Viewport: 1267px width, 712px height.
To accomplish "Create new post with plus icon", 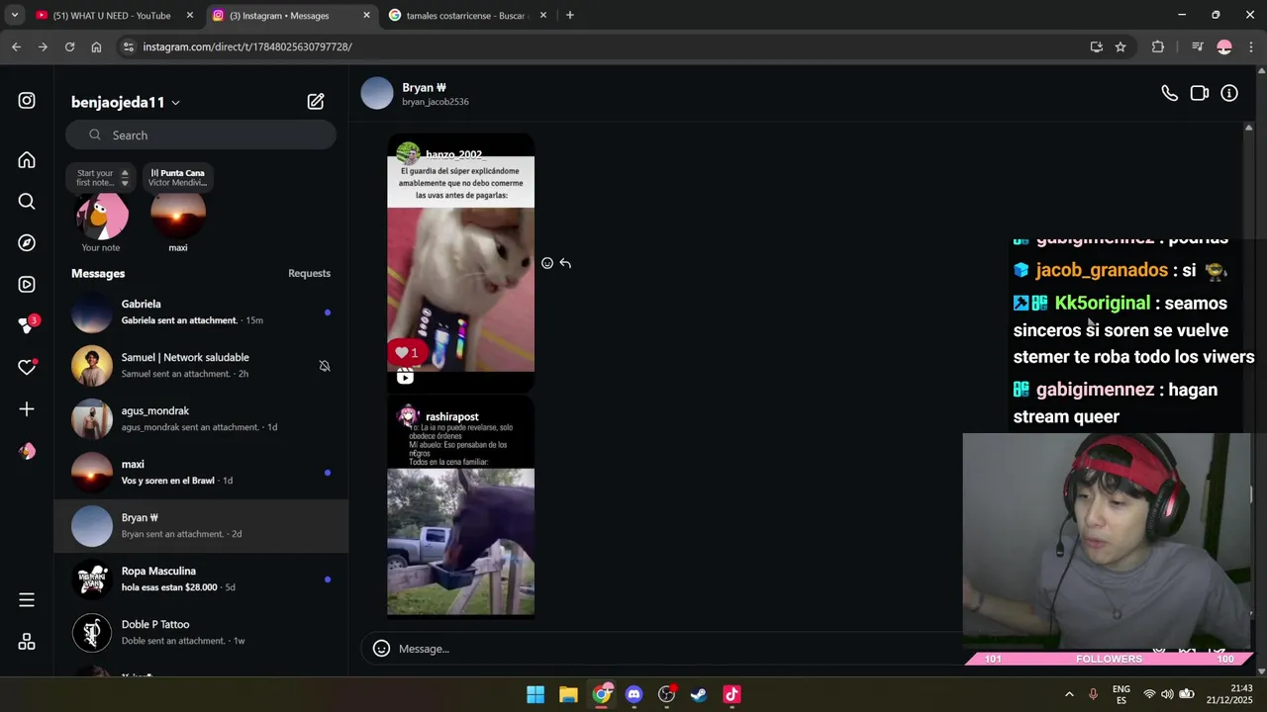I will click(x=27, y=408).
